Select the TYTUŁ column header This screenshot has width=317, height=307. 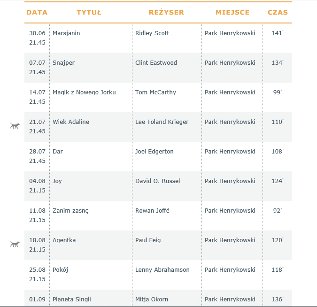click(89, 12)
